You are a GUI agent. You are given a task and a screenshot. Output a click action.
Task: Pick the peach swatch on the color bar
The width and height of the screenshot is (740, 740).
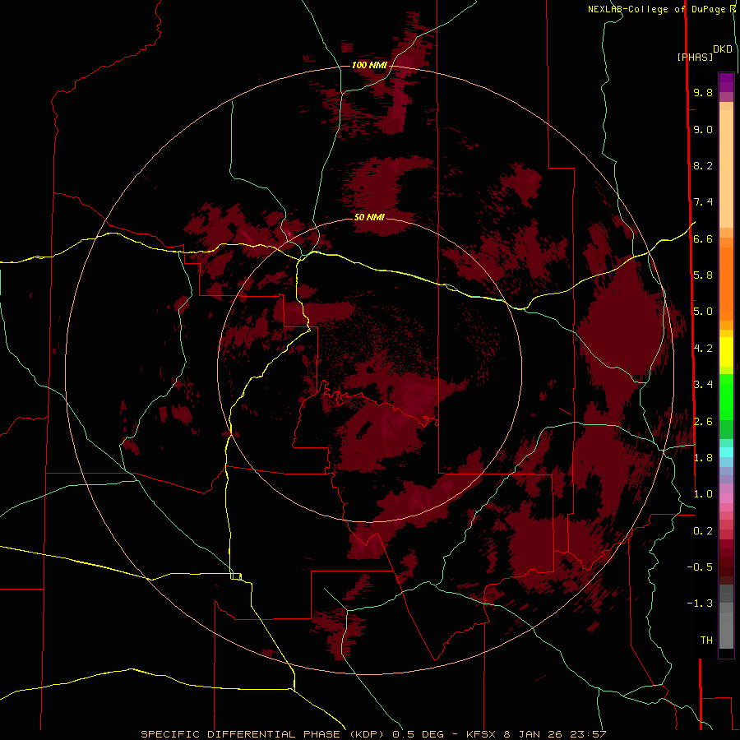[x=726, y=170]
